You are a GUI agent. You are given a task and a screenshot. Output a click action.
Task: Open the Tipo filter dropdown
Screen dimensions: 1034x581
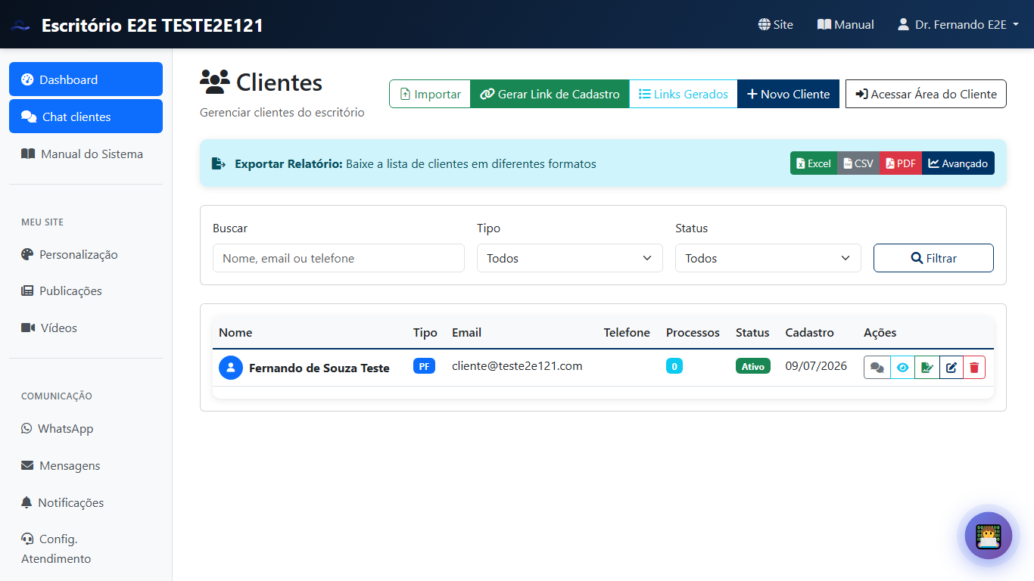tap(570, 258)
